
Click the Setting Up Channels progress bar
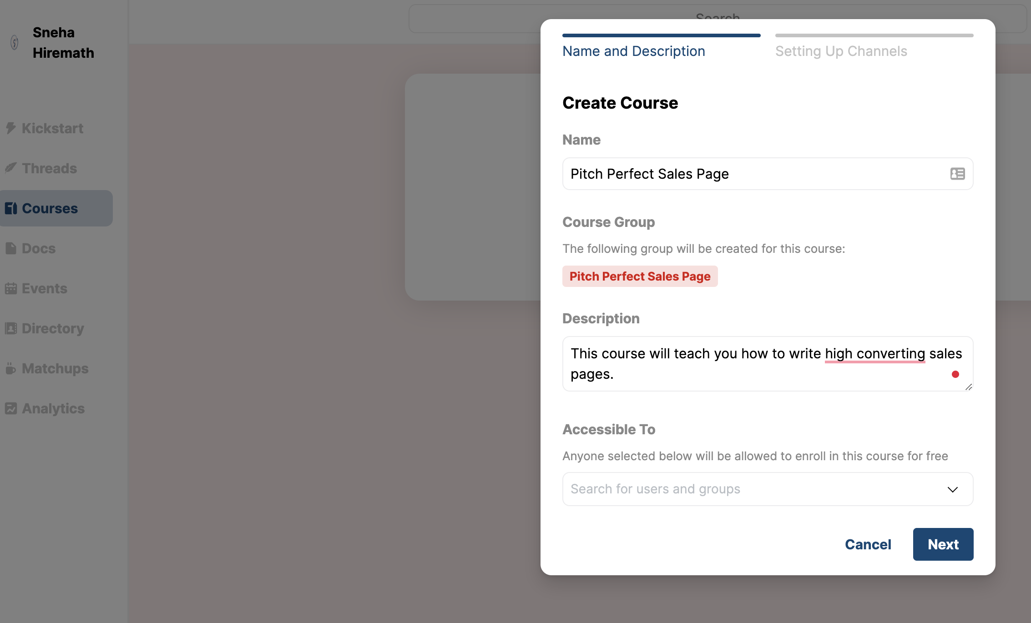874,35
